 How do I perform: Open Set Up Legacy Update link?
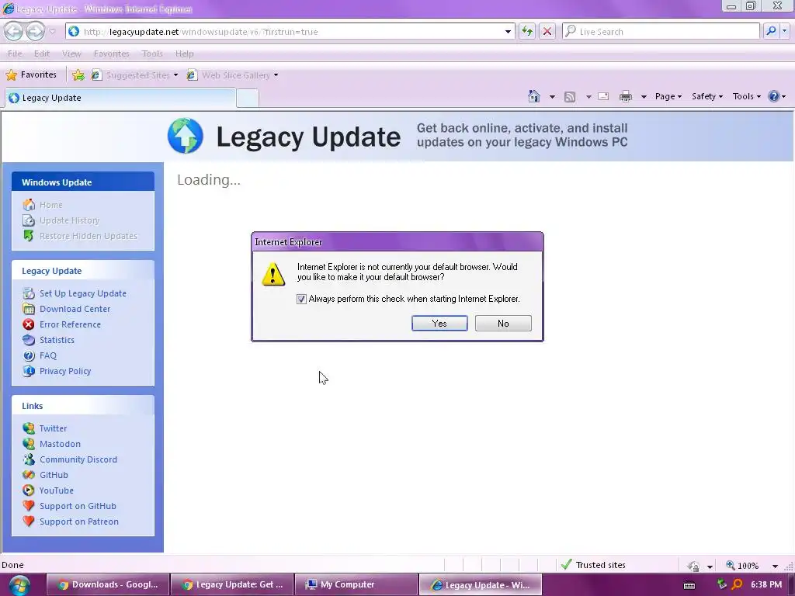click(x=83, y=293)
